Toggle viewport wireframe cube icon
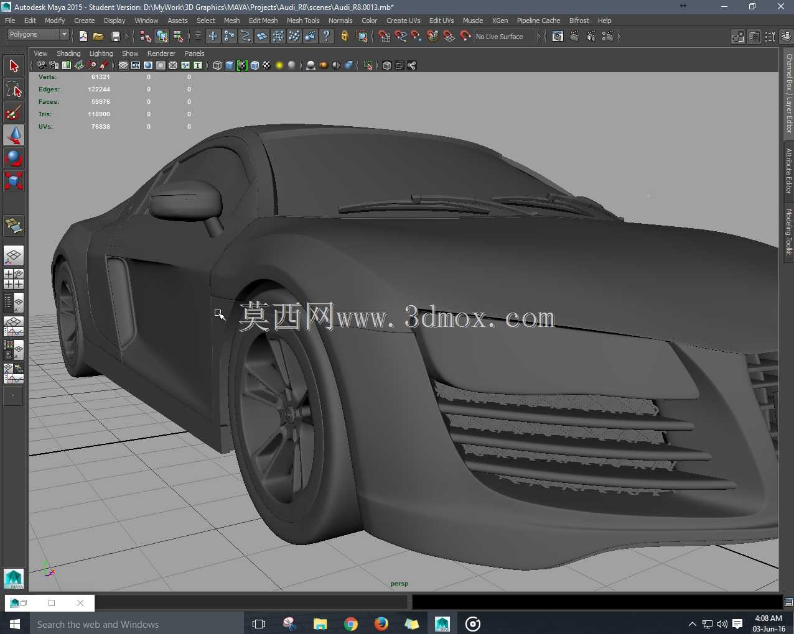 pos(217,65)
